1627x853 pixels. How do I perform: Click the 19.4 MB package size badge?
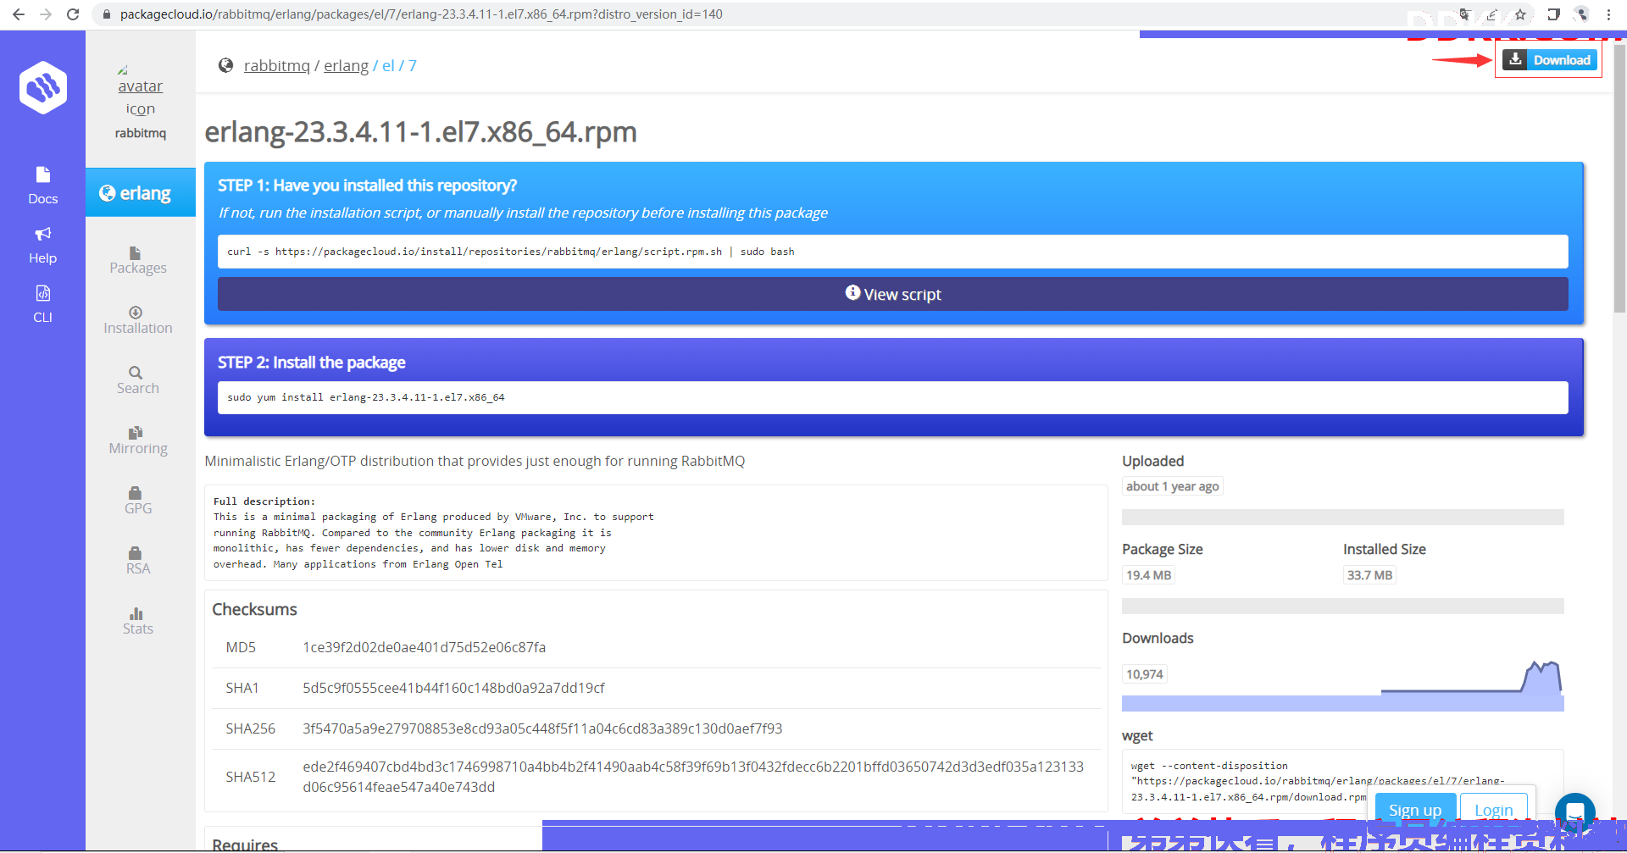(x=1148, y=575)
